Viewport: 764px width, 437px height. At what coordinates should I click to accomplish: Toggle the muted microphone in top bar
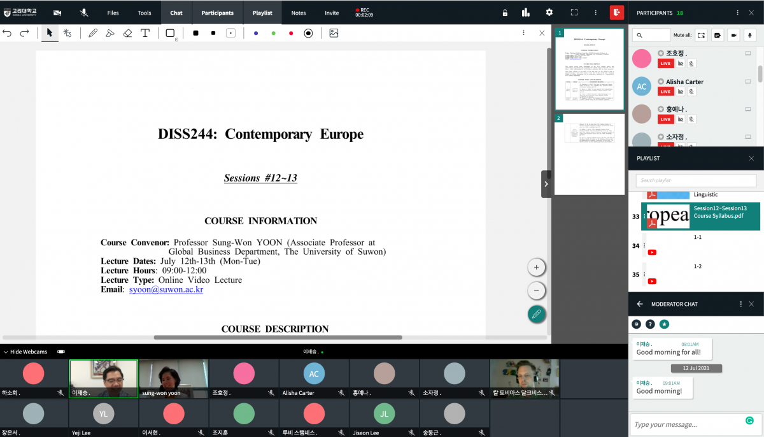tap(84, 13)
